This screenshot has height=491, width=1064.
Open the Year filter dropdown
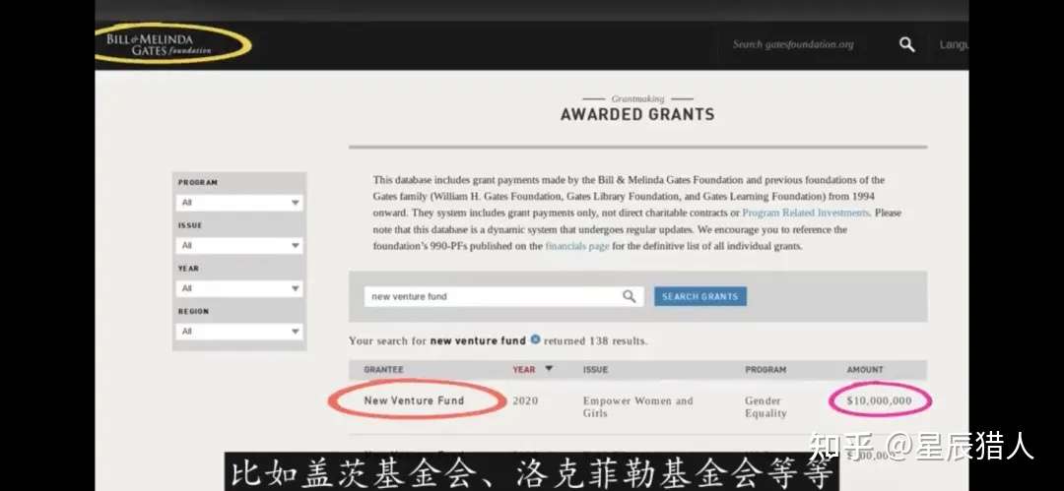[x=238, y=288]
